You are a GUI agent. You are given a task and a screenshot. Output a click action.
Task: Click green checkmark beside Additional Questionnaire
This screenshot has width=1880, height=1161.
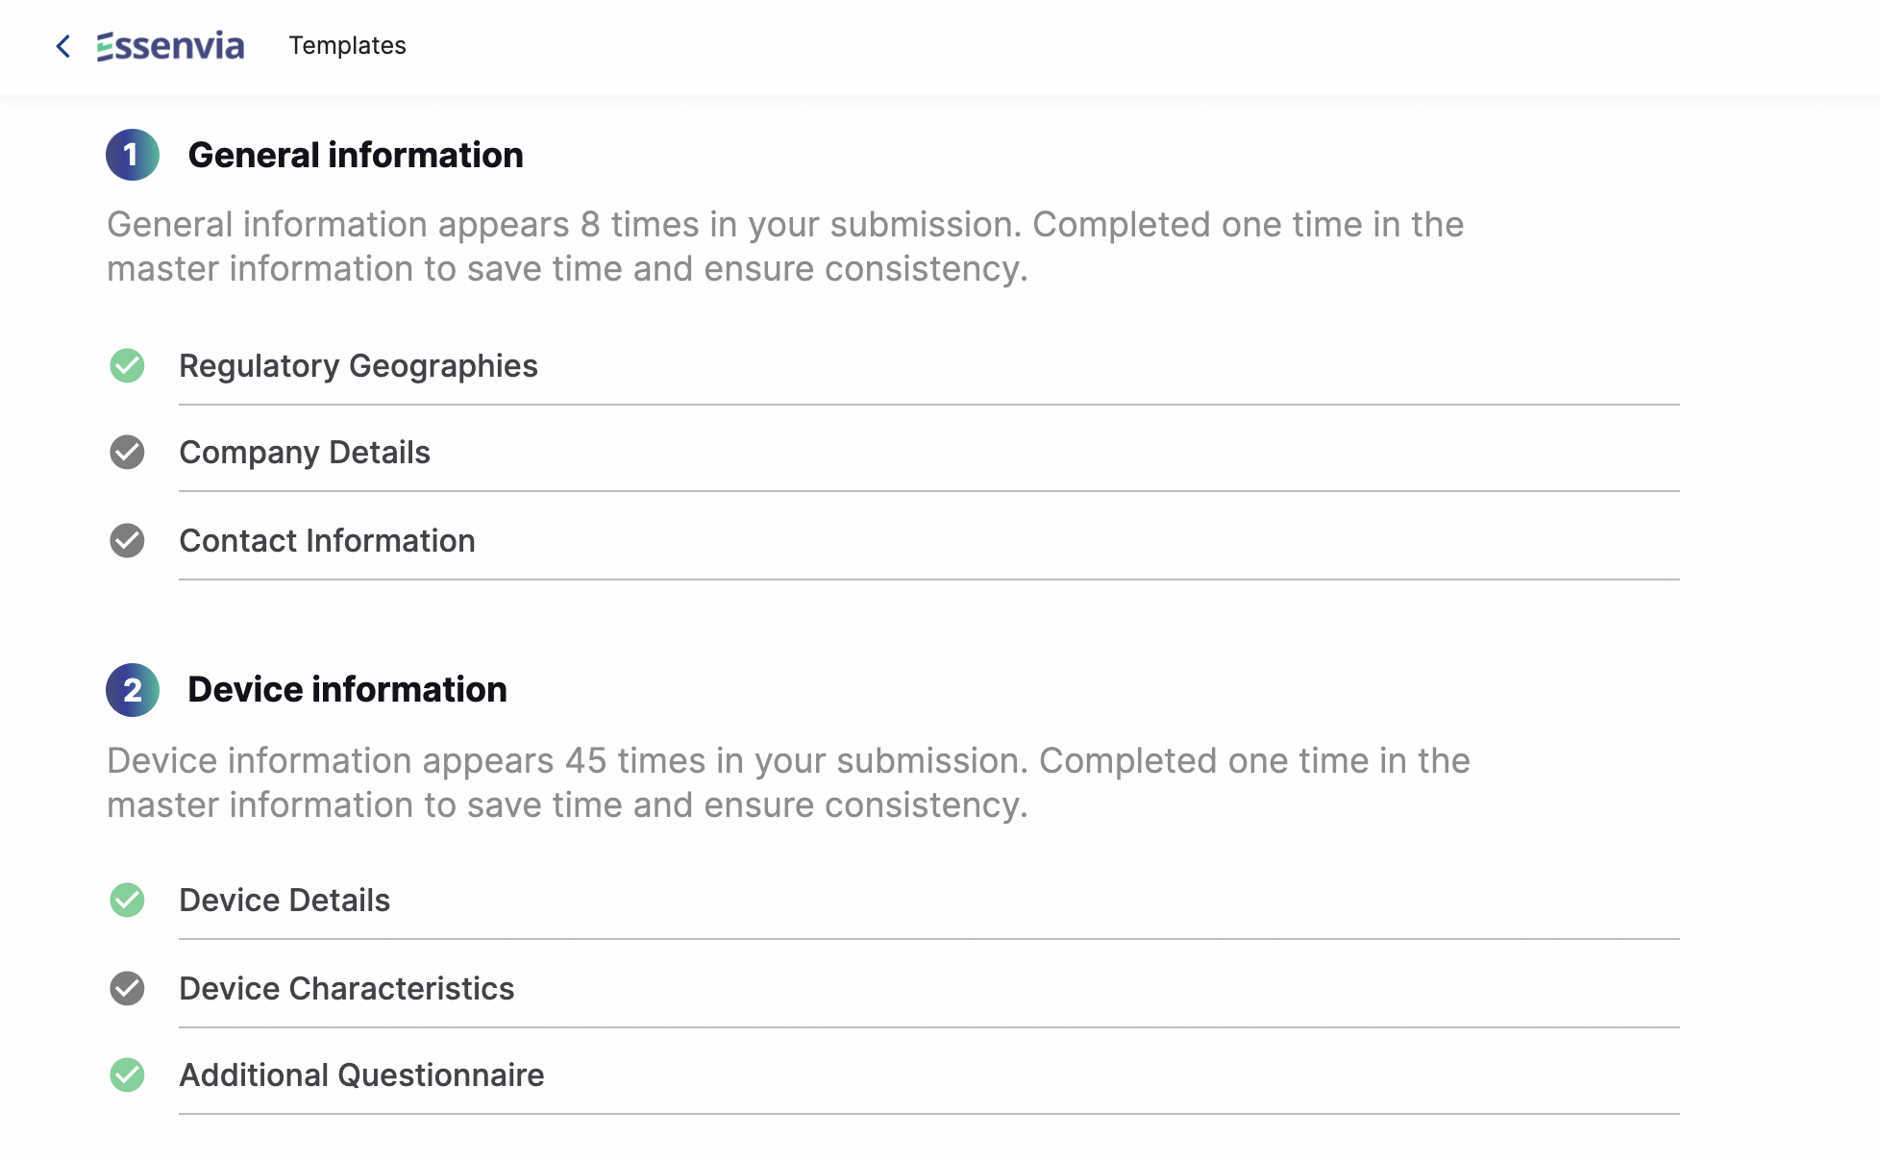point(127,1075)
